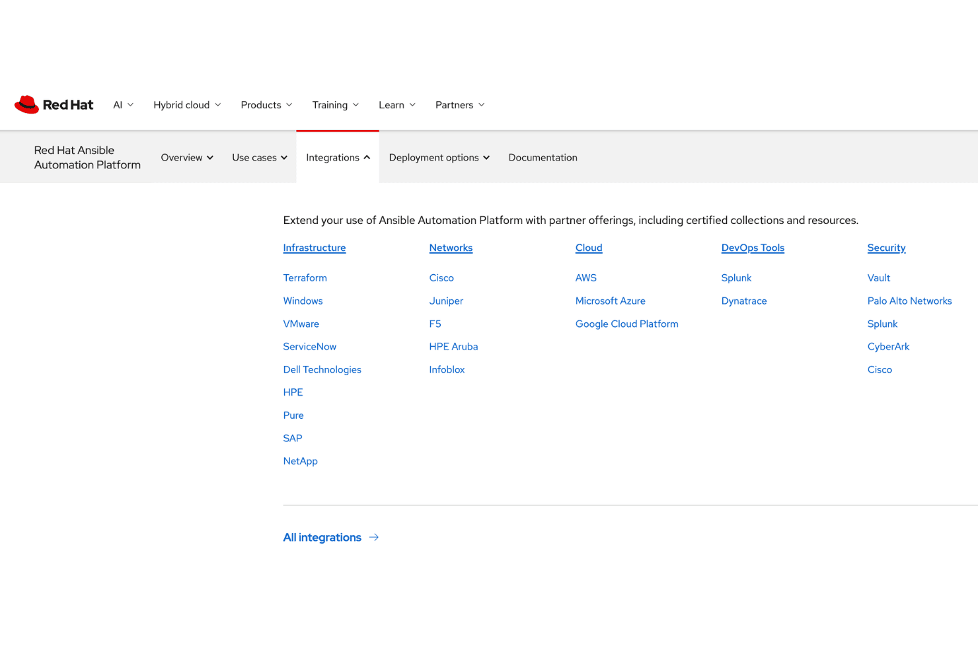This screenshot has height=652, width=978.
Task: Follow the All integrations link
Action: click(322, 537)
